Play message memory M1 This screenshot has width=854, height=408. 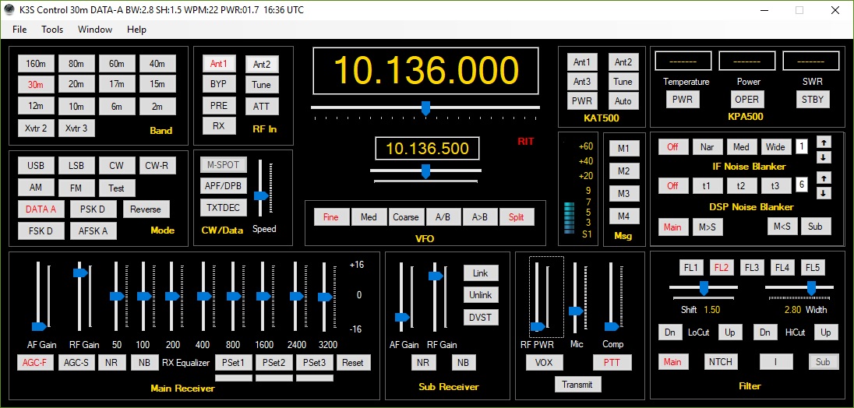point(623,149)
